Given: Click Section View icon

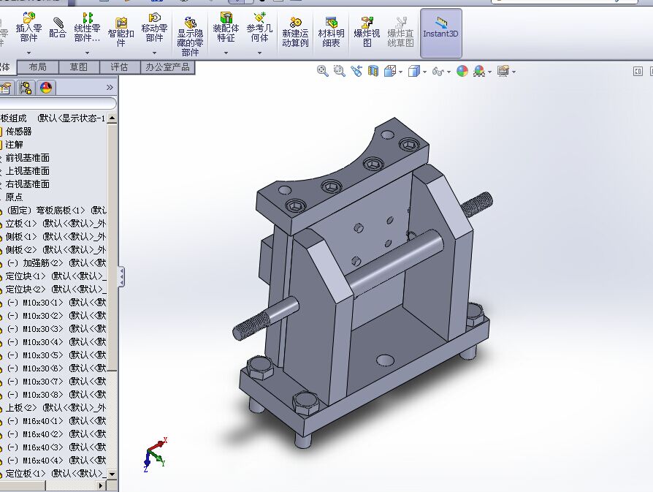Looking at the screenshot, I should click(x=373, y=72).
